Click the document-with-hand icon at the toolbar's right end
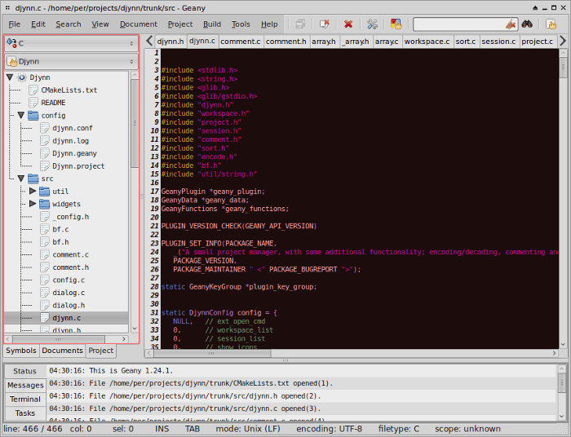Image resolution: width=571 pixels, height=437 pixels. click(551, 24)
